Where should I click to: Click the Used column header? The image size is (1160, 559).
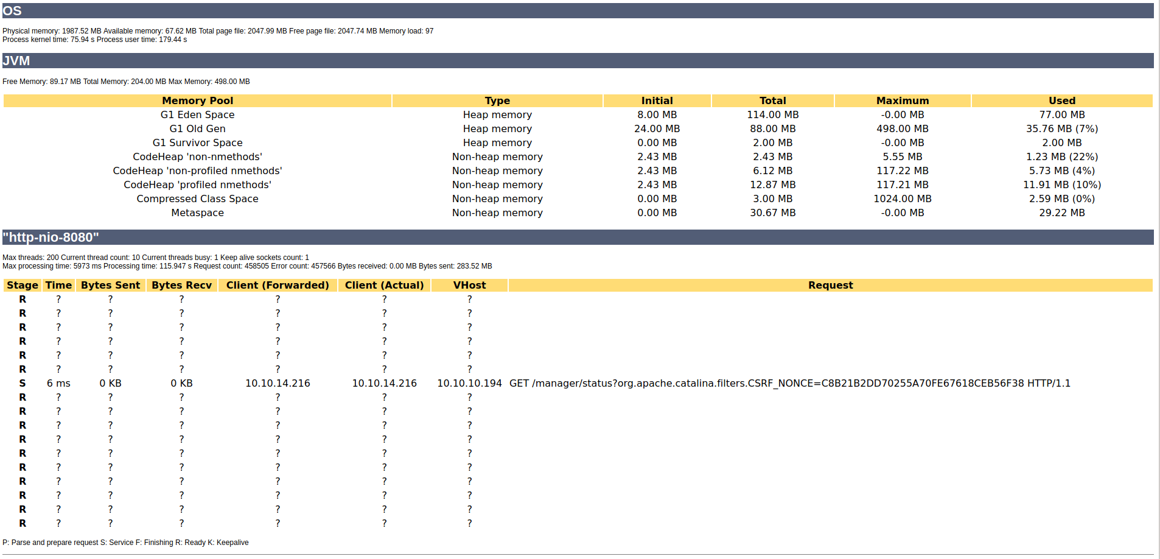pos(1061,101)
